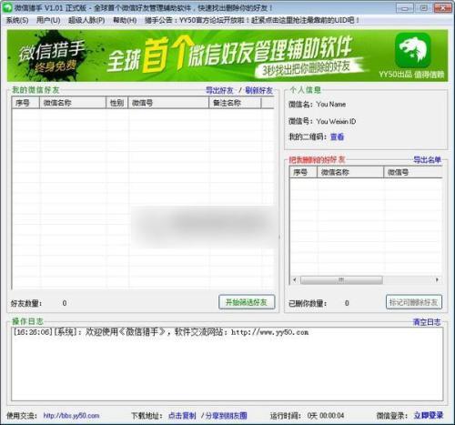Click the deleted-friends list horizontal scrollbar thumb
The image size is (455, 425).
click(341, 279)
